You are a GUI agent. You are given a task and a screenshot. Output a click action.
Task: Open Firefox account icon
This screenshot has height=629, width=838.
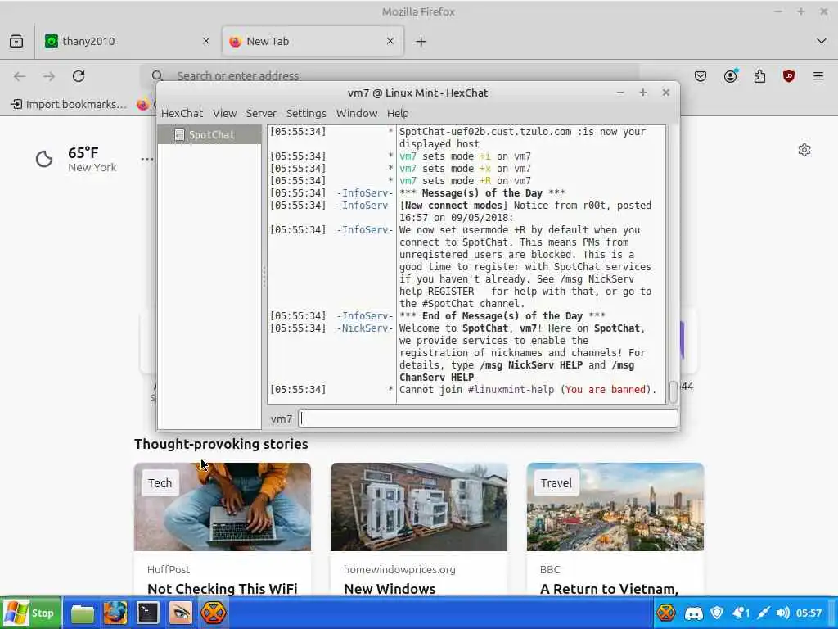pos(730,76)
